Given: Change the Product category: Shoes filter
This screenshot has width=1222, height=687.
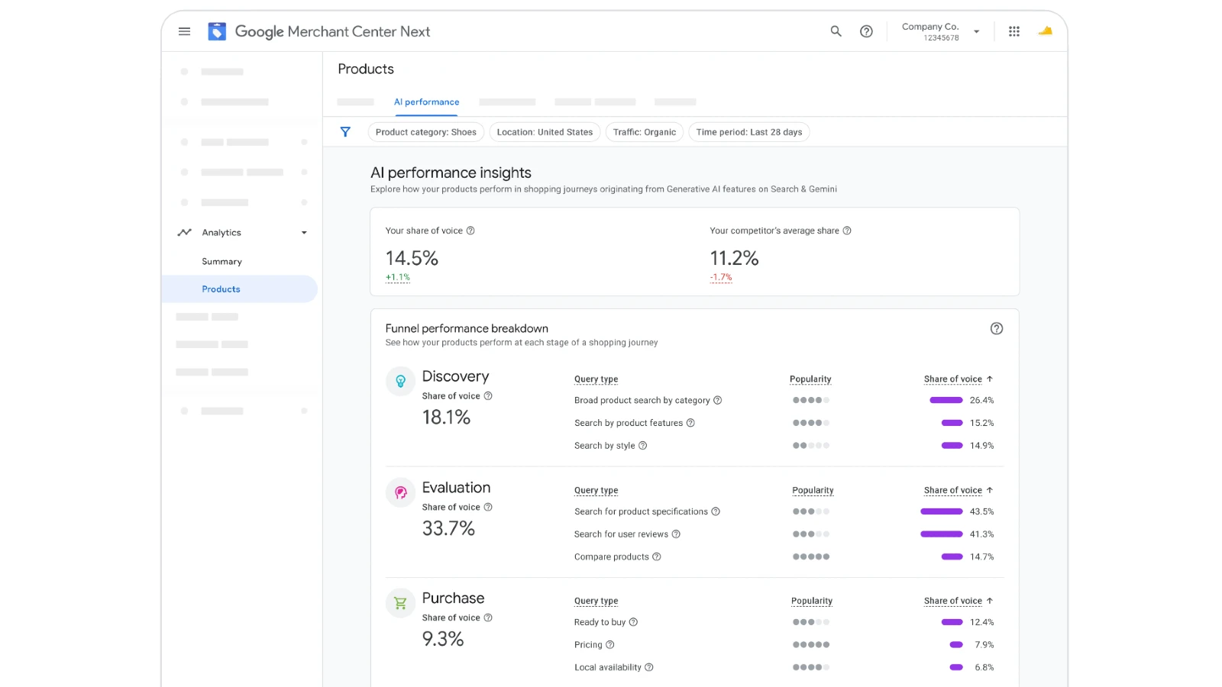Looking at the screenshot, I should pyautogui.click(x=426, y=132).
